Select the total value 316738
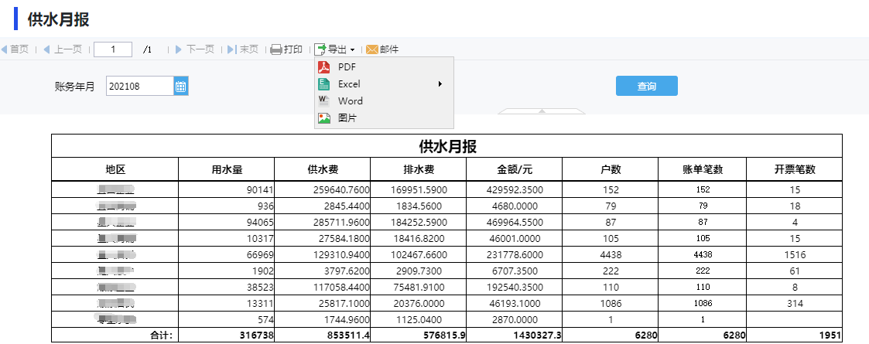The image size is (869, 344). [x=227, y=335]
